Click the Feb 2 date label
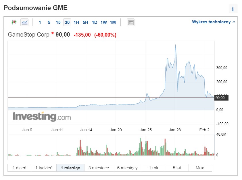This screenshot has height=180, width=242. (204, 130)
